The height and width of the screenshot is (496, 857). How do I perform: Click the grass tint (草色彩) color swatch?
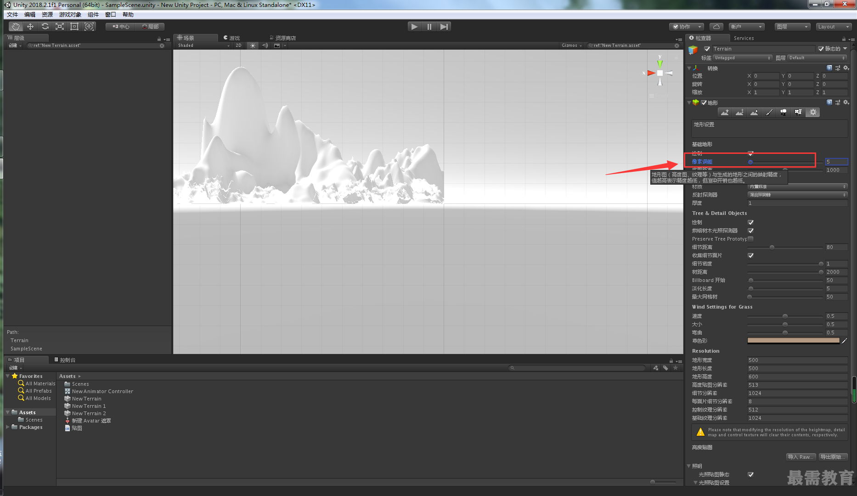(793, 341)
